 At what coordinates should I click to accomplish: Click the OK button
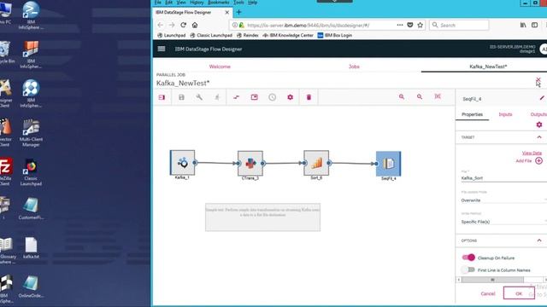[519, 293]
